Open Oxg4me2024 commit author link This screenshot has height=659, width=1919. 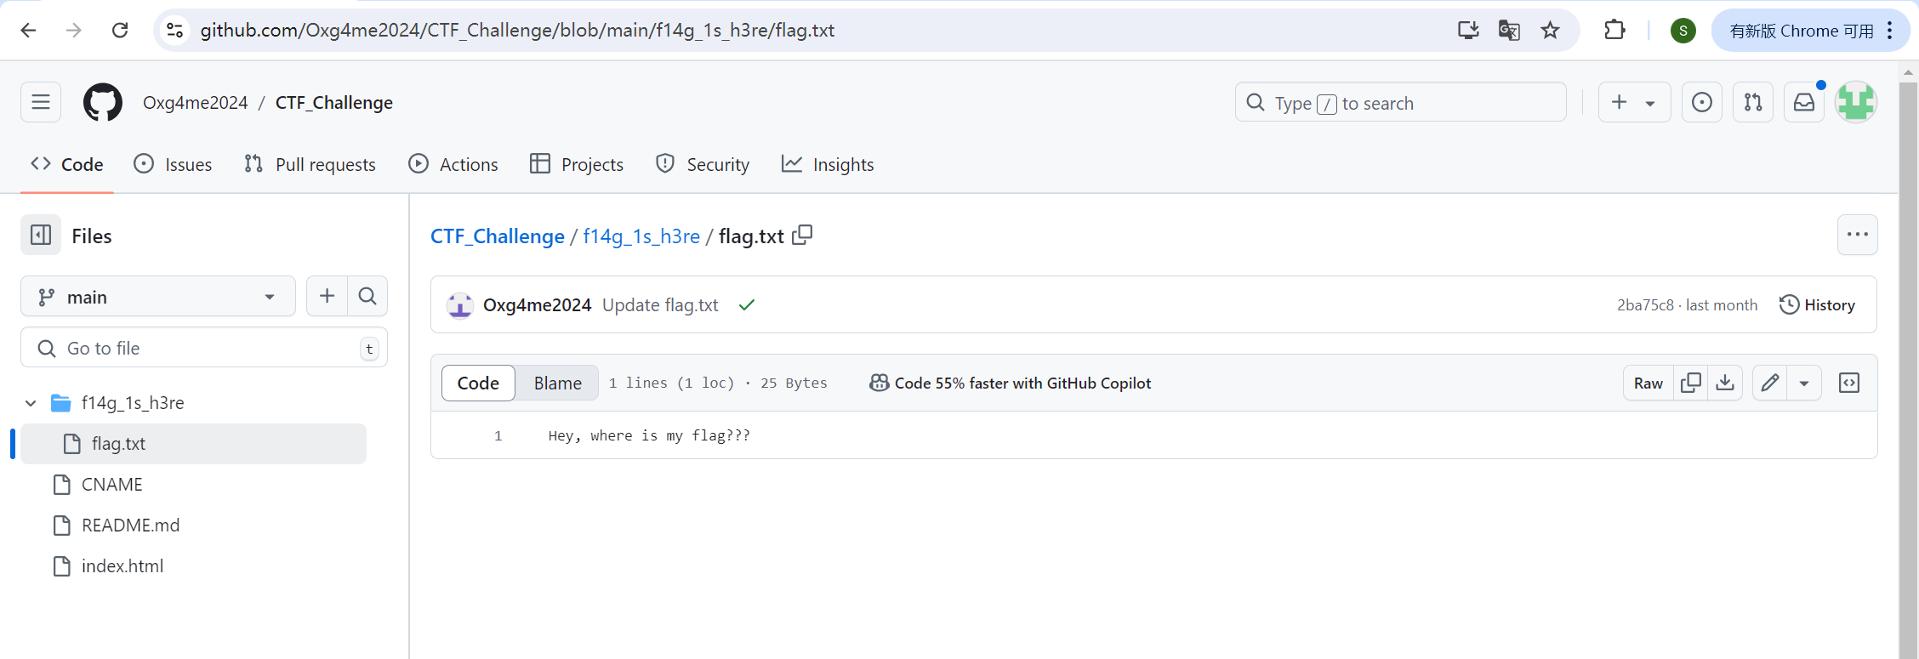tap(537, 305)
